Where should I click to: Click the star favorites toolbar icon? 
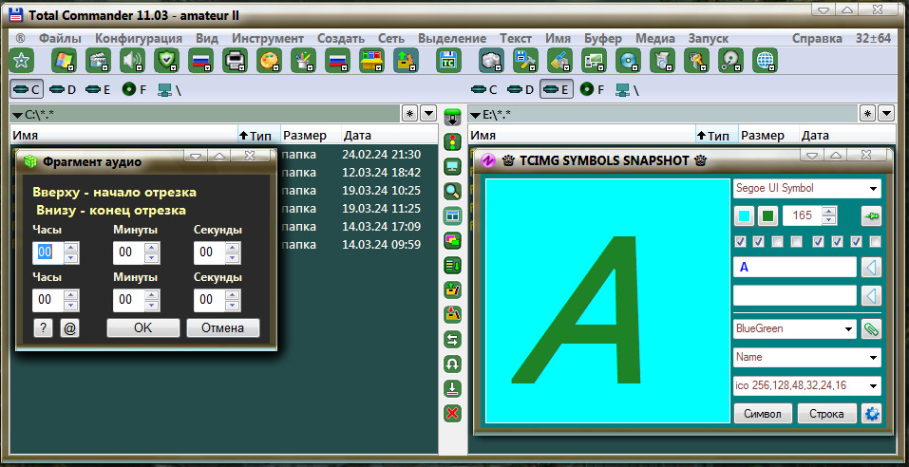22,61
